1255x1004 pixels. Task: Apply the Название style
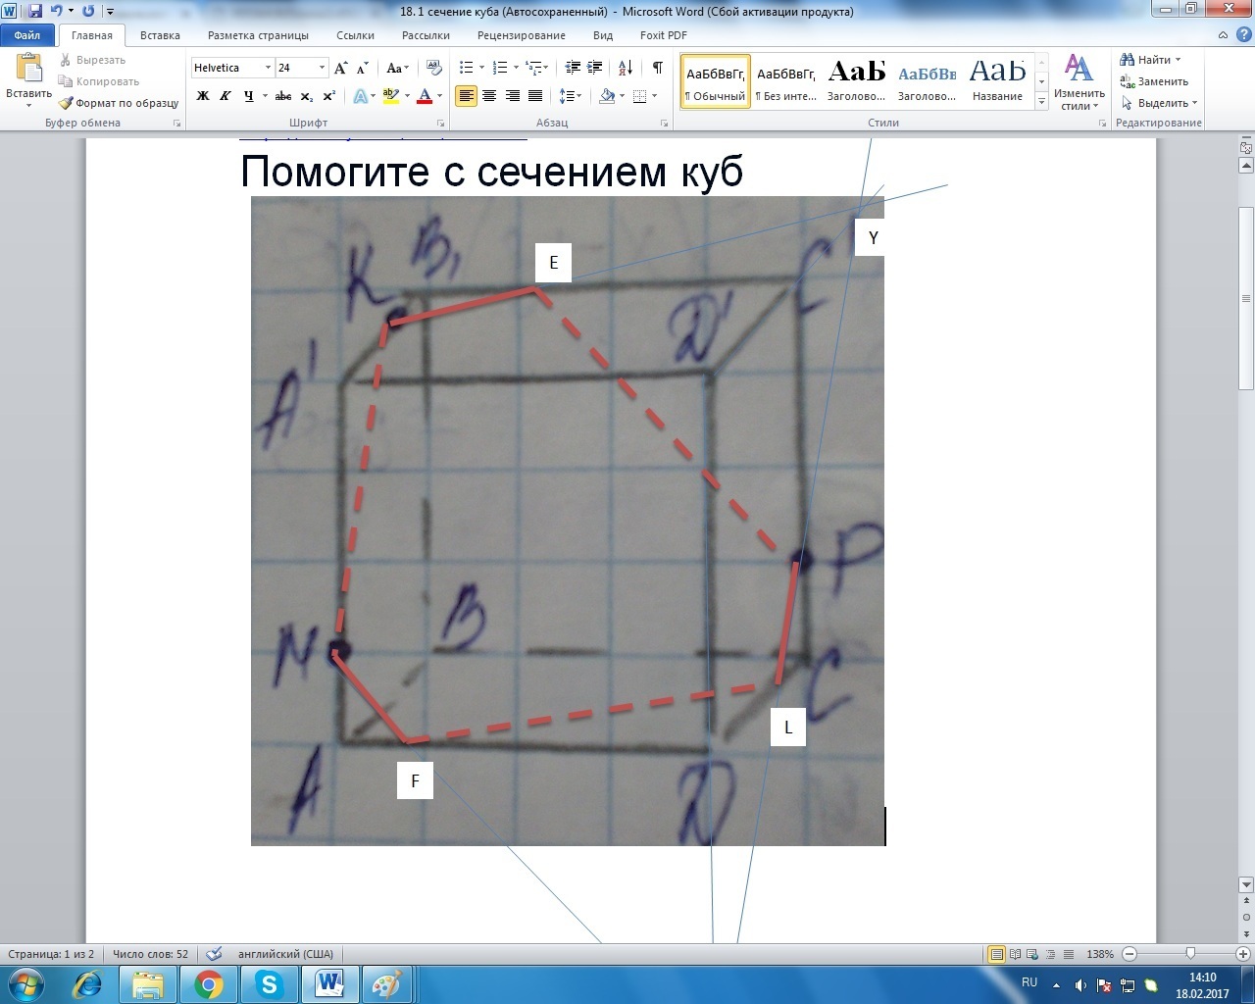click(x=997, y=81)
